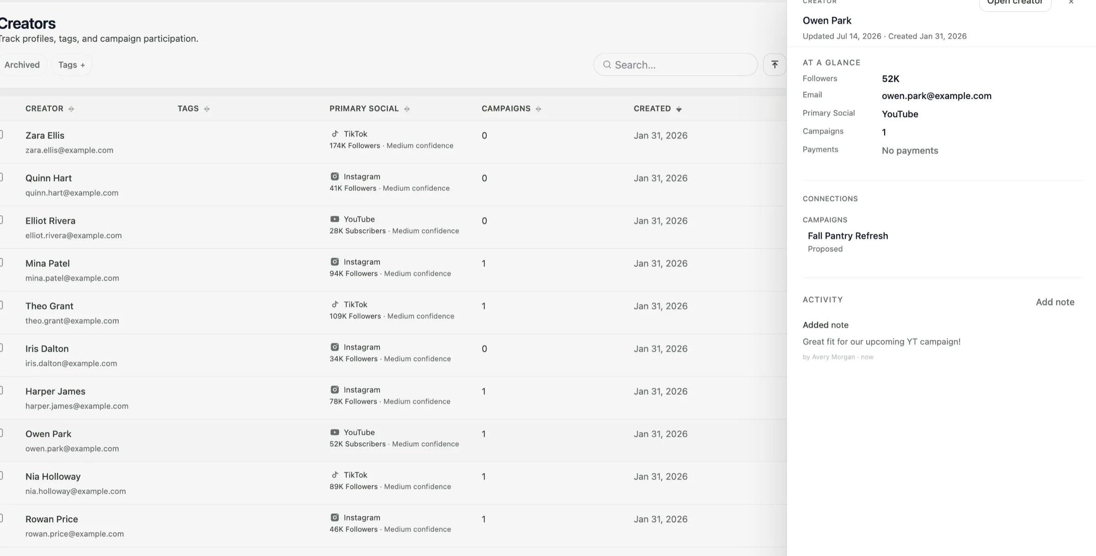Viewport: 1096px width, 556px height.
Task: Click the Instagram icon in Iris Dalton row
Action: coord(335,347)
